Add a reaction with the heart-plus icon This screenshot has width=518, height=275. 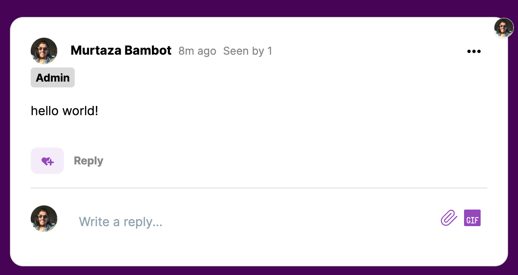[47, 161]
